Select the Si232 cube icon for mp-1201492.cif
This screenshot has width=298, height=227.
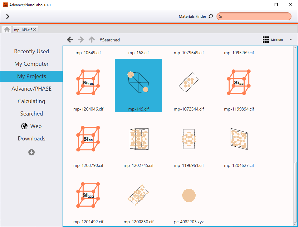click(88, 195)
